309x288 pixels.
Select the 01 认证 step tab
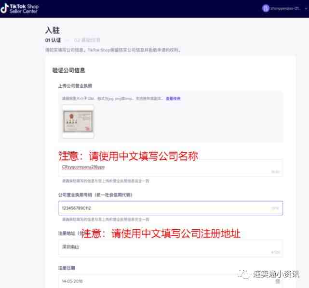click(x=53, y=40)
